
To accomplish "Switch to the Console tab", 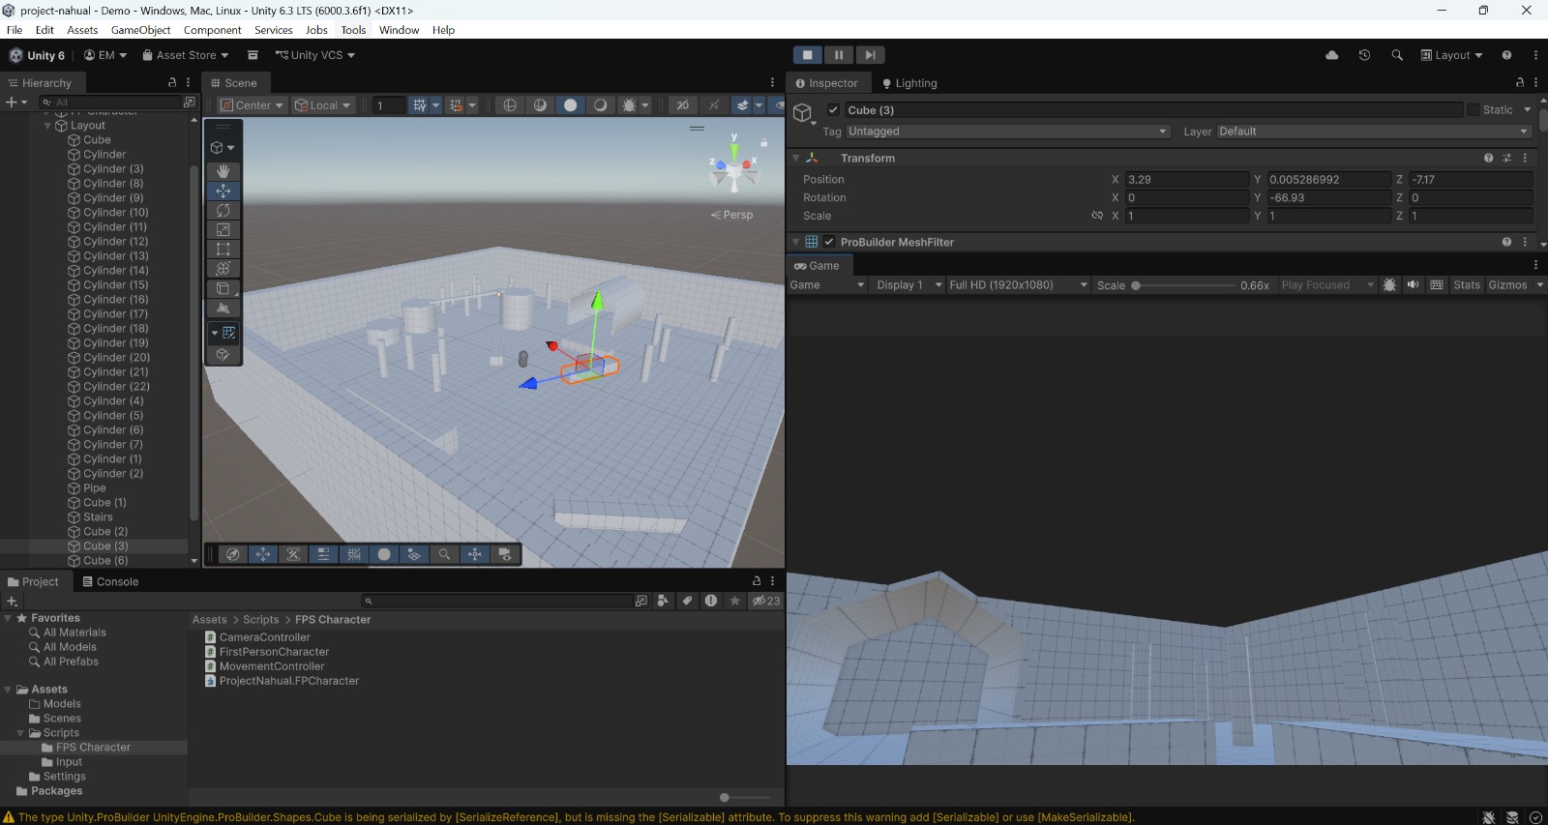I will tap(110, 581).
